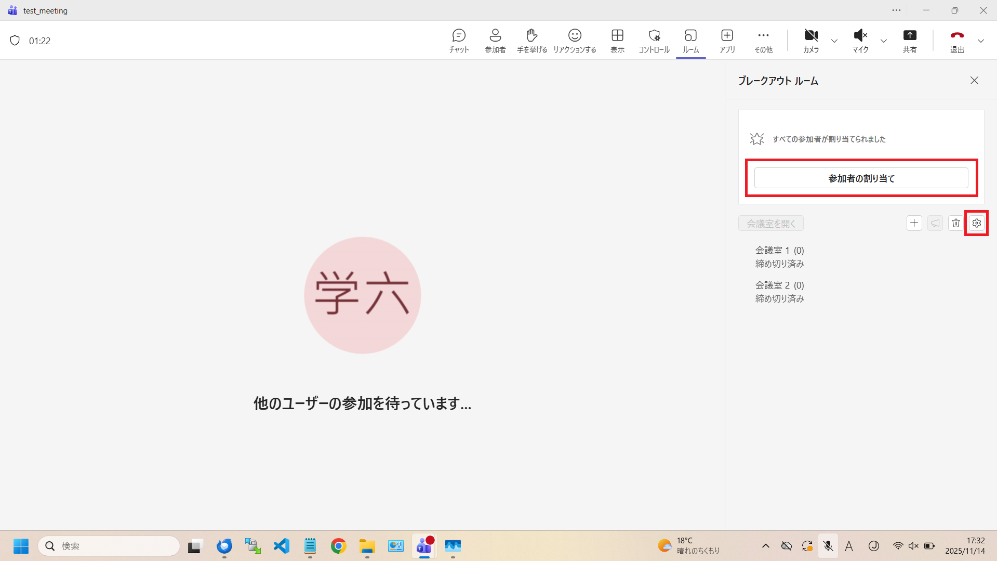997x561 pixels.
Task: Raise your hand (手を挙げる)
Action: [x=531, y=41]
